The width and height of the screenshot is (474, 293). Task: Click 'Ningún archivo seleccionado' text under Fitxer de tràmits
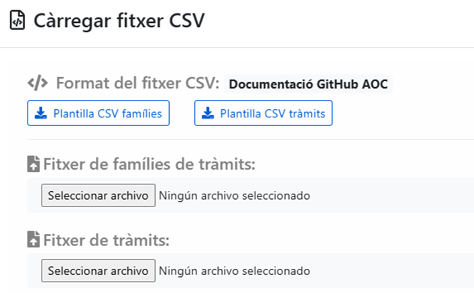(234, 271)
